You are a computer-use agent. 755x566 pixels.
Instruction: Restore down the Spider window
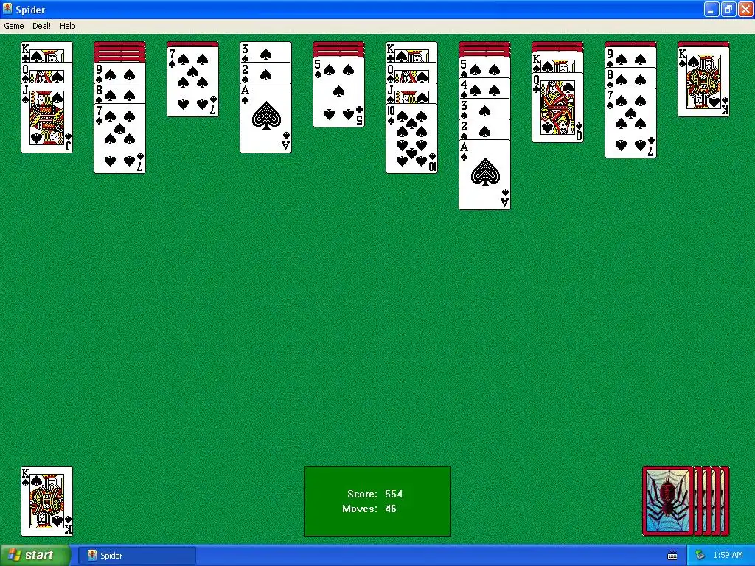728,9
